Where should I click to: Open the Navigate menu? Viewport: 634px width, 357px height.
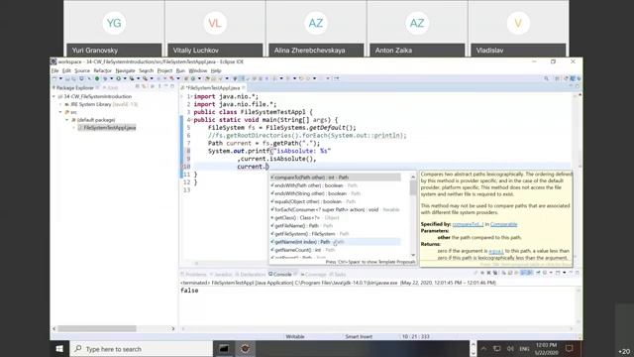[126, 70]
